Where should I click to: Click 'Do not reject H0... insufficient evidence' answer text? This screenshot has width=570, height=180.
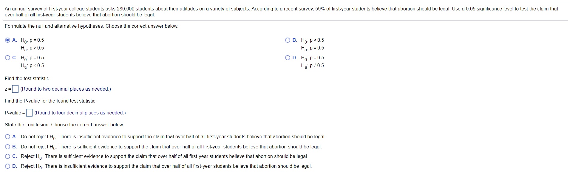(x=173, y=137)
